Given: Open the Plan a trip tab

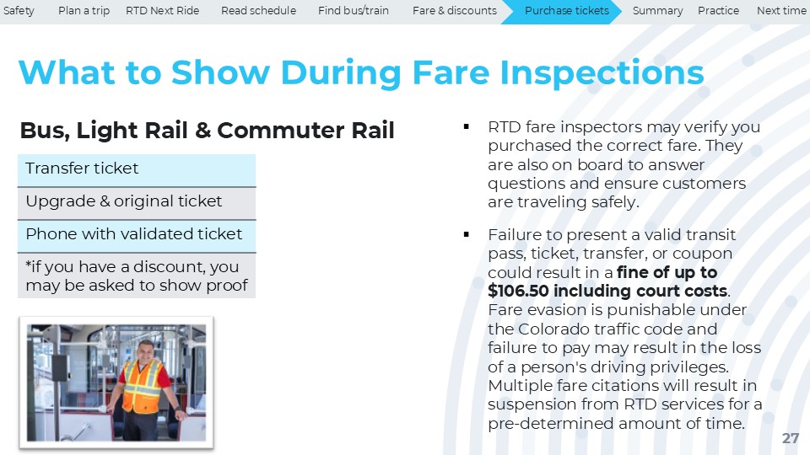Looking at the screenshot, I should pyautogui.click(x=84, y=11).
